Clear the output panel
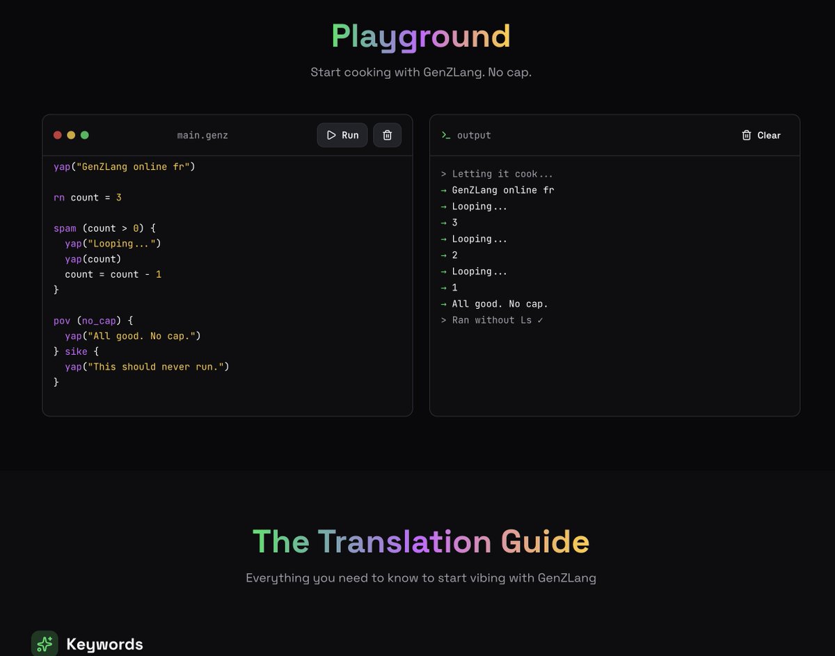Screen dimensions: 835x656 [761, 135]
